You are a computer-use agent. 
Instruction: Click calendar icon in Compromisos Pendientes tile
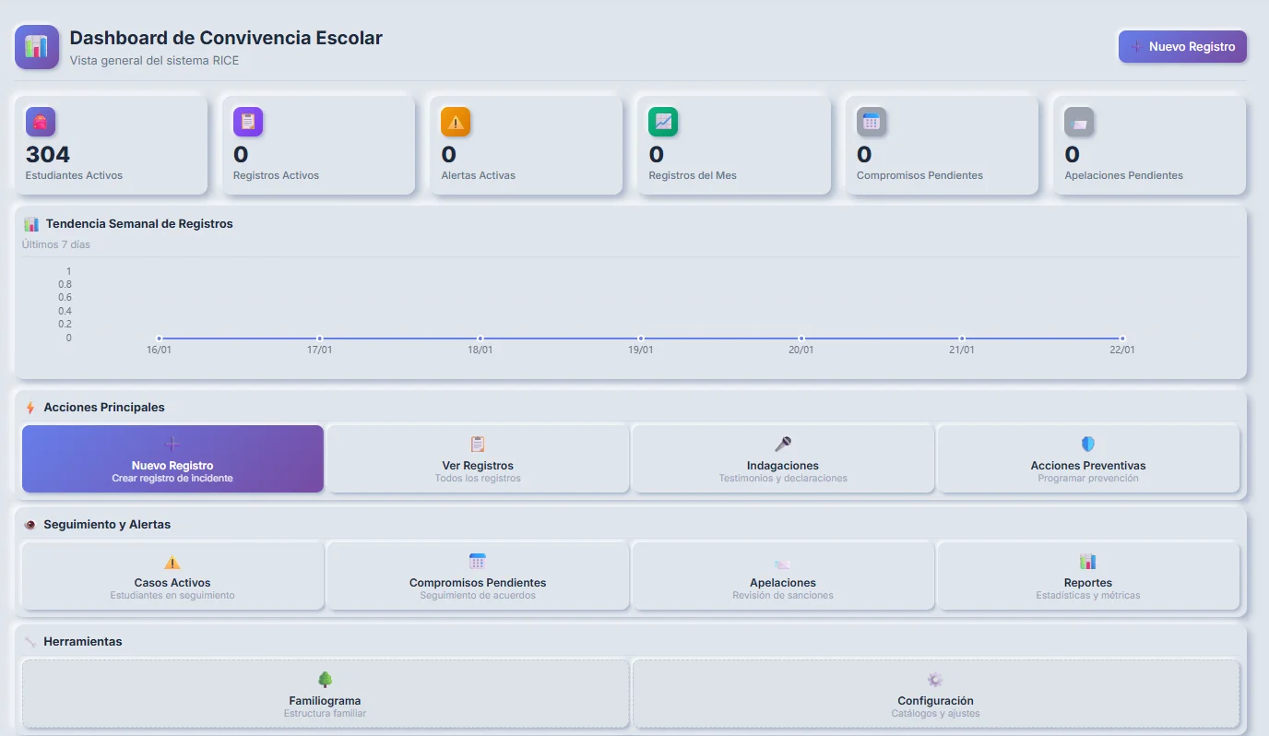[478, 562]
